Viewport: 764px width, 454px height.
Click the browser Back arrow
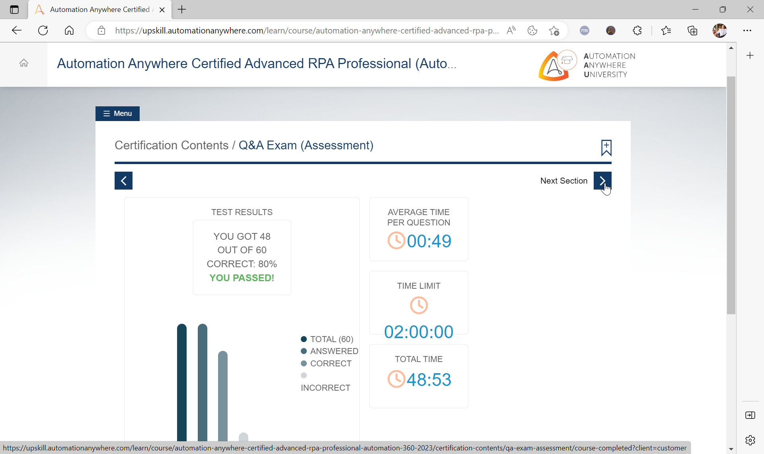click(x=17, y=30)
